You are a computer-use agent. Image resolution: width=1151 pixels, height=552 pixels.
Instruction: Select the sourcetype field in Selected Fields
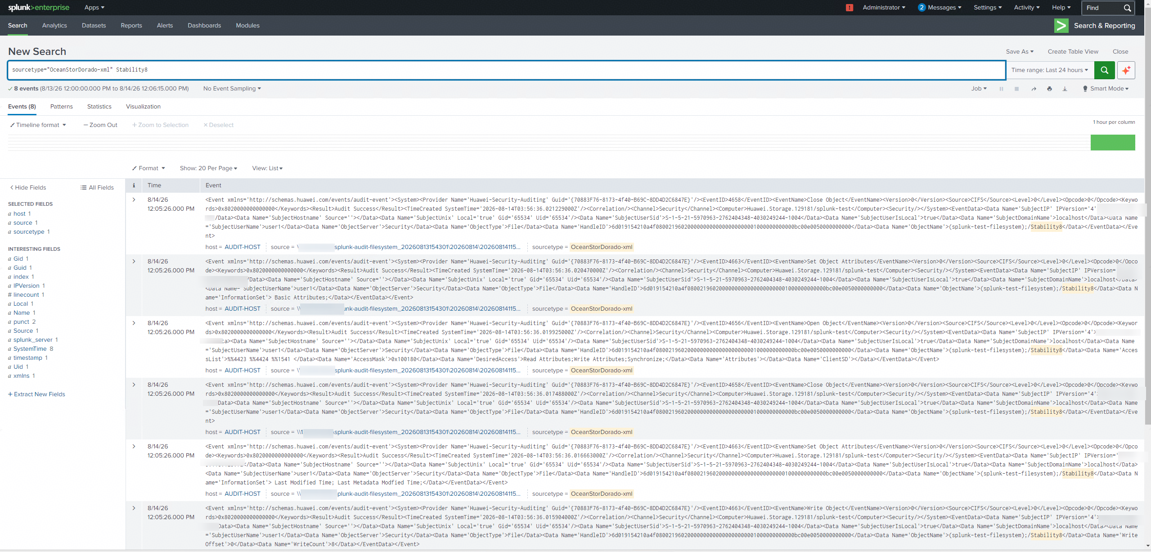(x=29, y=232)
